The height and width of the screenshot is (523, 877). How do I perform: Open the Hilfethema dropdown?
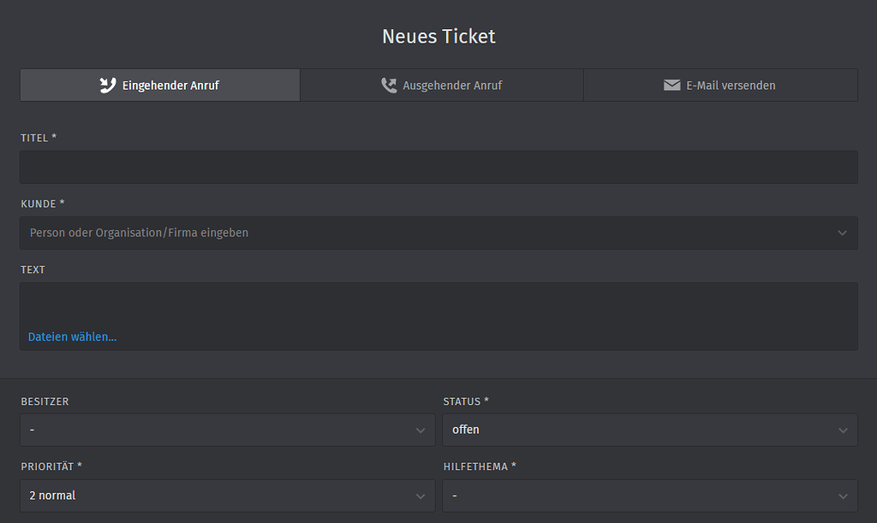(649, 496)
